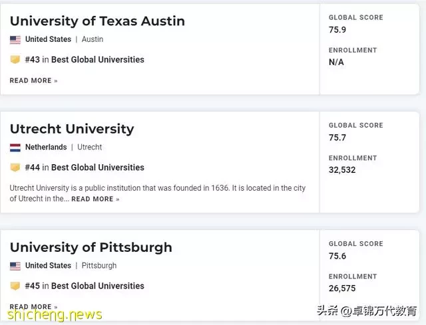
Task: Select #44 in Best Global Universities link
Action: coord(85,167)
